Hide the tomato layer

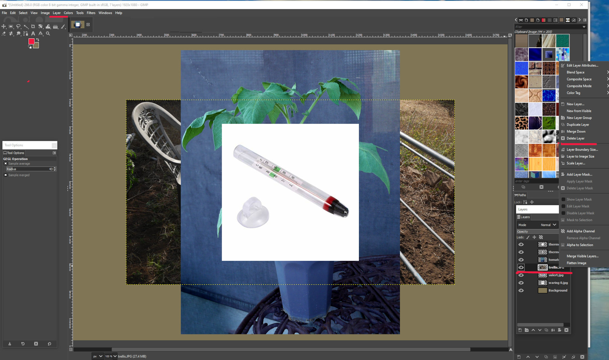click(521, 260)
